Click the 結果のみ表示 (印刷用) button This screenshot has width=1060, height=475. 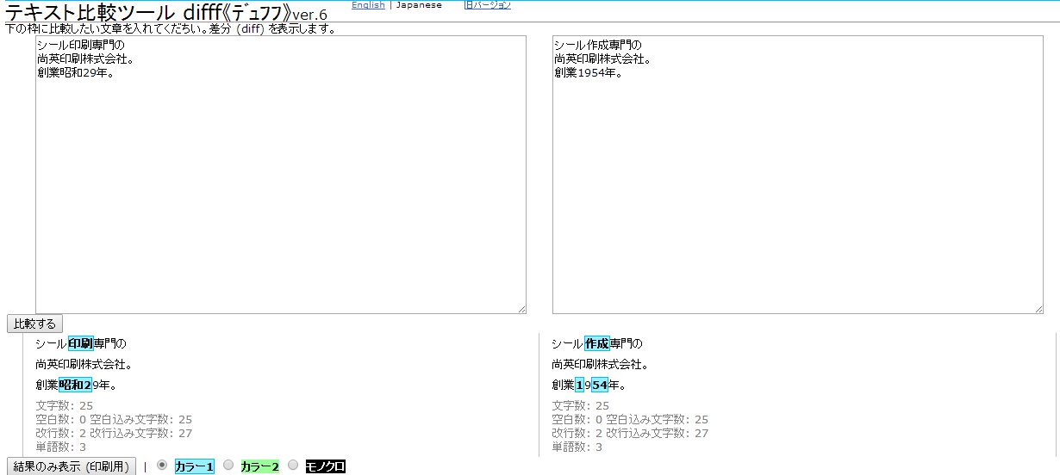72,466
